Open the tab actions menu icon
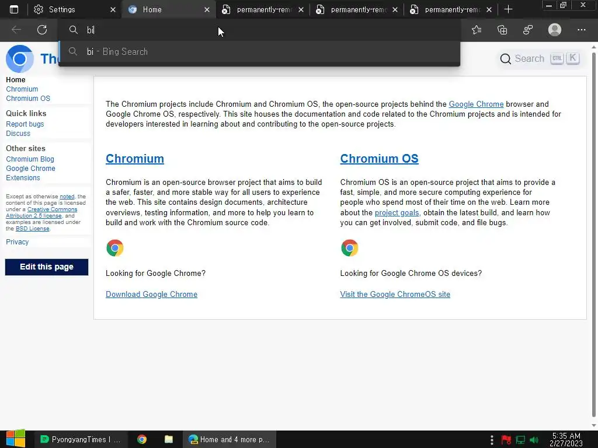598x448 pixels. [x=14, y=9]
